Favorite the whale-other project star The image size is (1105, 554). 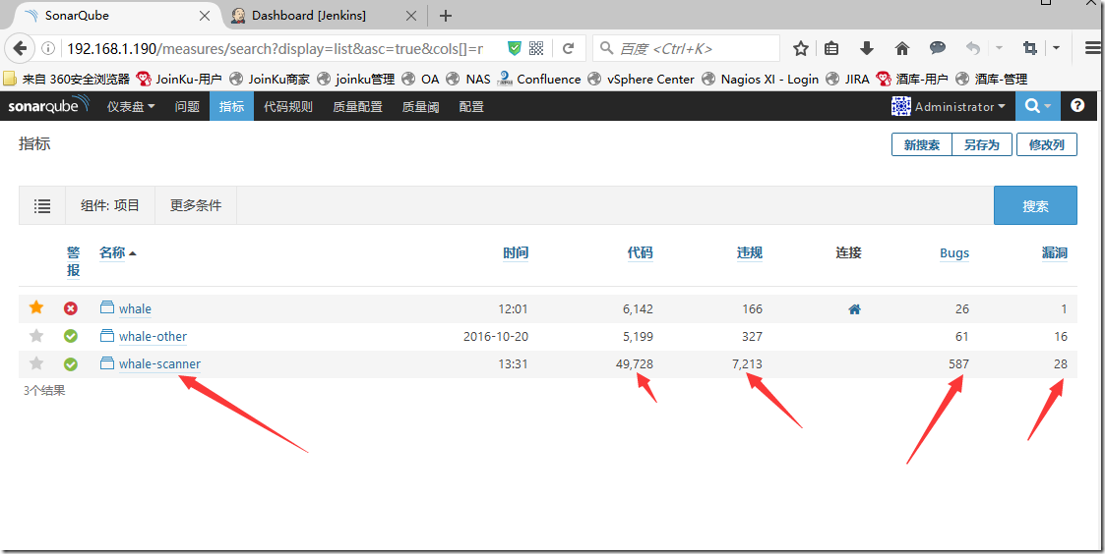click(x=36, y=336)
